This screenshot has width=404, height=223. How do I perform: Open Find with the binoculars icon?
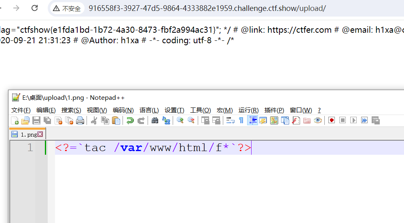click(155, 120)
